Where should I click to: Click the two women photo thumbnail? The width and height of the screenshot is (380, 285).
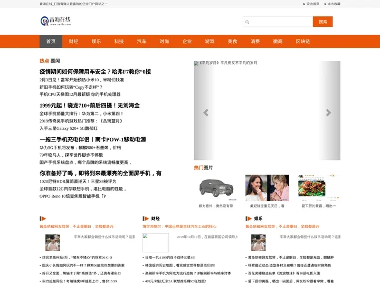(x=267, y=188)
